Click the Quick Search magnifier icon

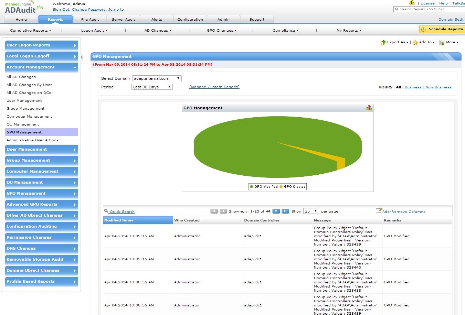coord(106,211)
